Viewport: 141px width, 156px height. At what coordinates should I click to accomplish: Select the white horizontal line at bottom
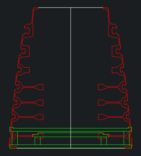[x=71, y=148]
